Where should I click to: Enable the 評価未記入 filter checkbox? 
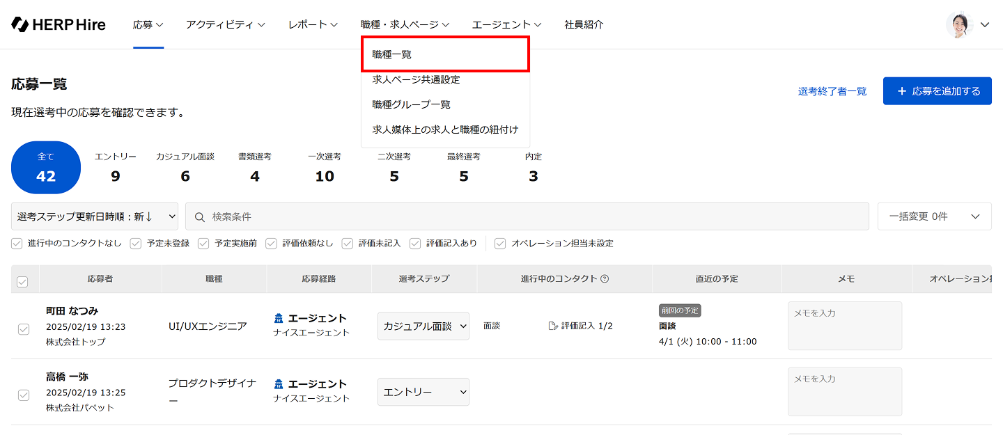pyautogui.click(x=348, y=244)
